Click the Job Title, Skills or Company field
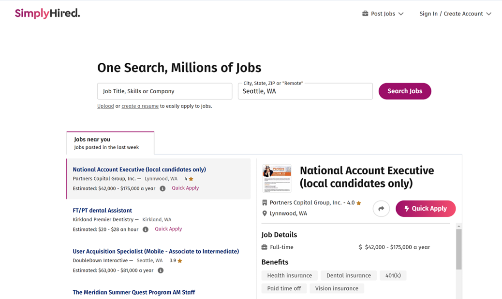Image resolution: width=502 pixels, height=299 pixels. [x=164, y=91]
